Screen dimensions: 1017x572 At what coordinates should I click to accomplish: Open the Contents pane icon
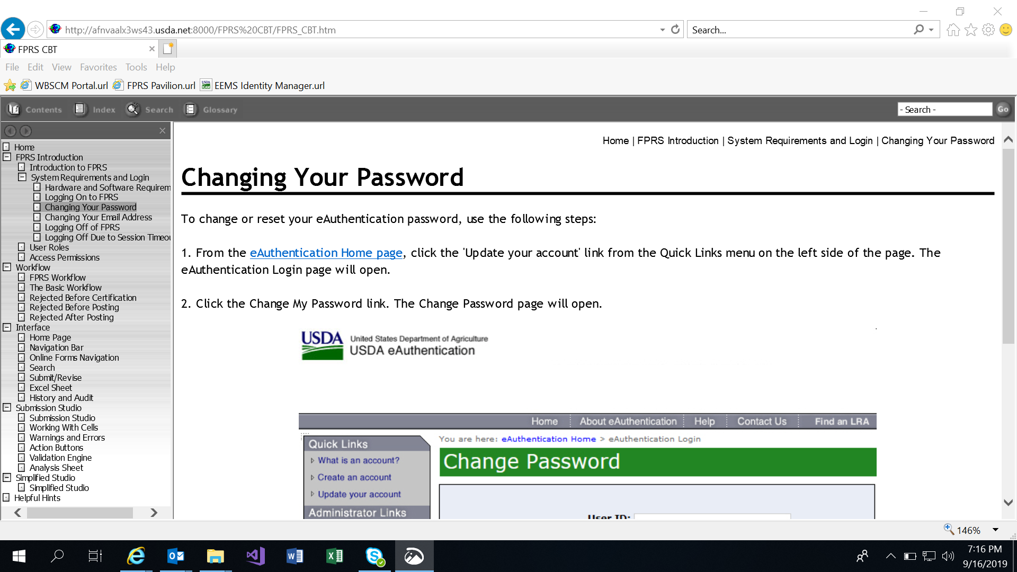[x=14, y=110]
